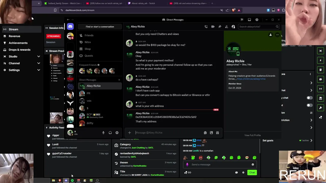Open the Kick chat emoji picker

pyautogui.click(x=253, y=164)
